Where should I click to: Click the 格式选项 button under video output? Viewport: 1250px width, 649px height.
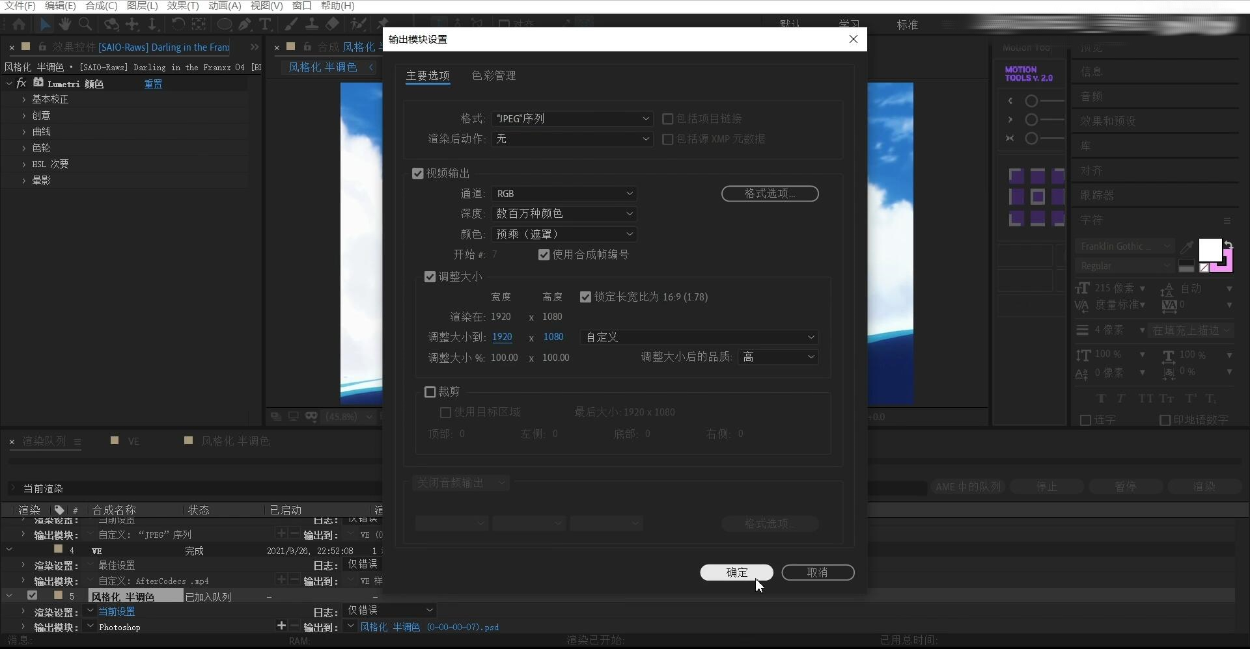point(770,194)
